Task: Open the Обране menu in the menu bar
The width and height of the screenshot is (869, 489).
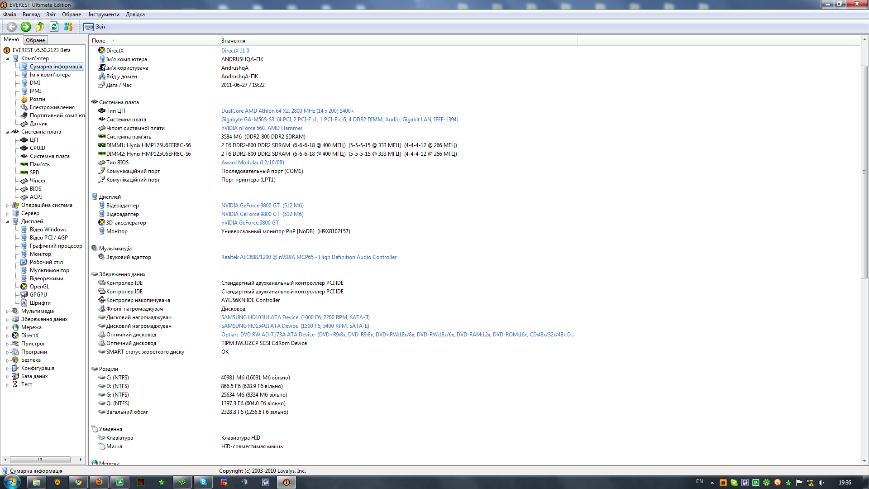Action: tap(72, 14)
